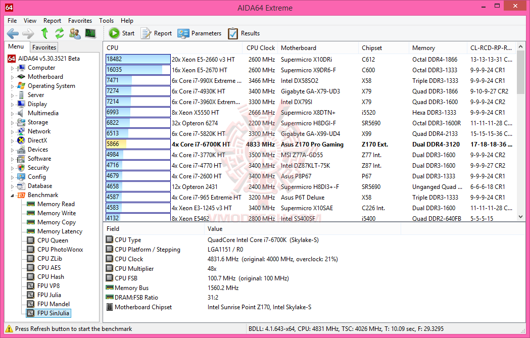Open the Tools menu
Screen dimensions: 530x338
click(x=106, y=21)
